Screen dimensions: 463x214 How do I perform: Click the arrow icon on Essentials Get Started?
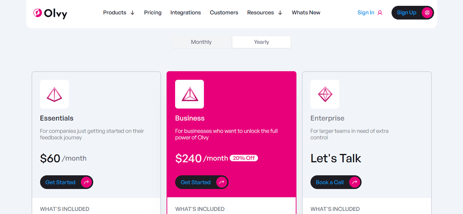coord(86,182)
